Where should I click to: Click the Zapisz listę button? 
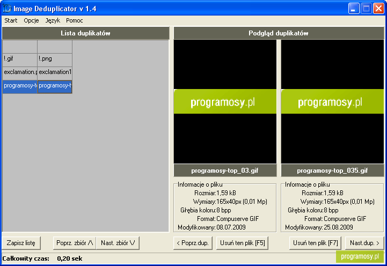(x=21, y=243)
